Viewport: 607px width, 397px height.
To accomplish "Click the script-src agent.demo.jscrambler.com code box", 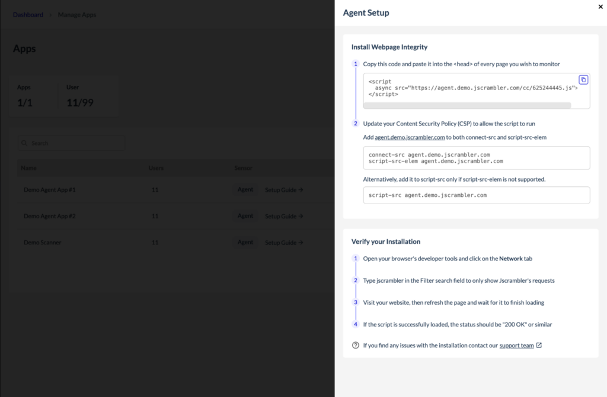I will coord(477,195).
